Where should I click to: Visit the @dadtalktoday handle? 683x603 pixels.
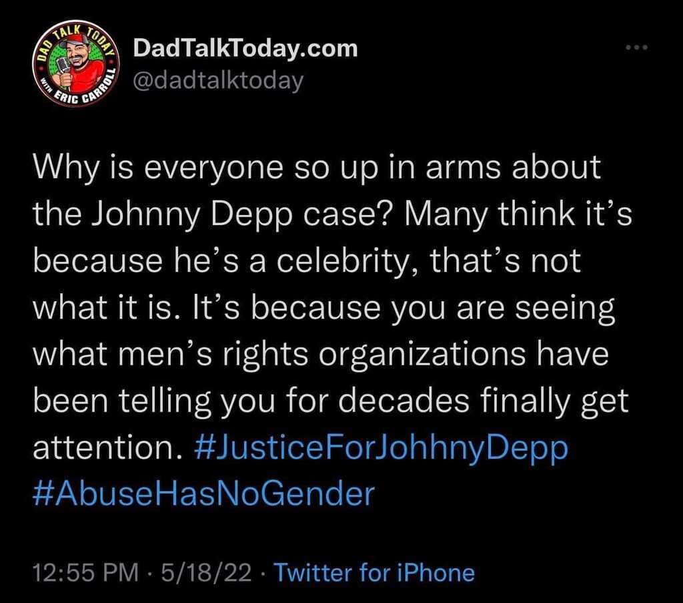coord(219,81)
